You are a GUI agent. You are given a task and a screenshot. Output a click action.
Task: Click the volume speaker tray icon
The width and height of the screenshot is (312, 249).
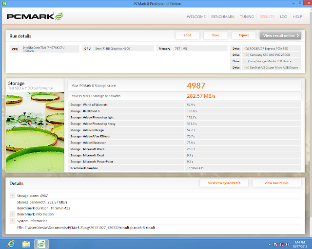pyautogui.click(x=287, y=245)
